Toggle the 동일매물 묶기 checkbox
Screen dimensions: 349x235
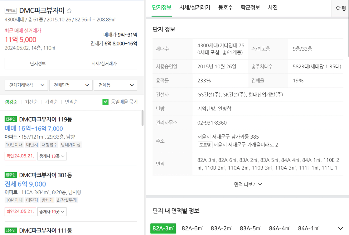(105, 102)
